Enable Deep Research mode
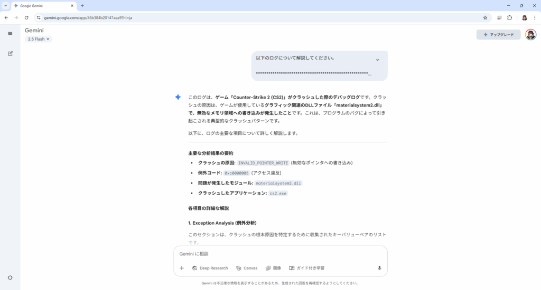541x290 pixels. tap(210, 268)
